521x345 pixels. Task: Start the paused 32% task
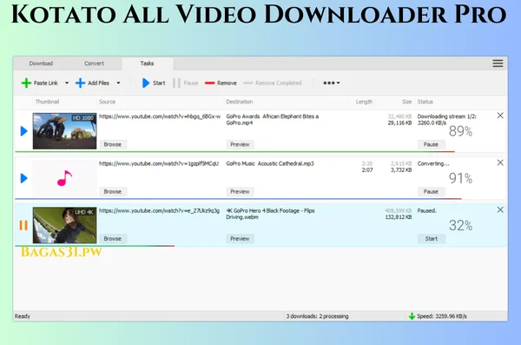click(x=431, y=238)
